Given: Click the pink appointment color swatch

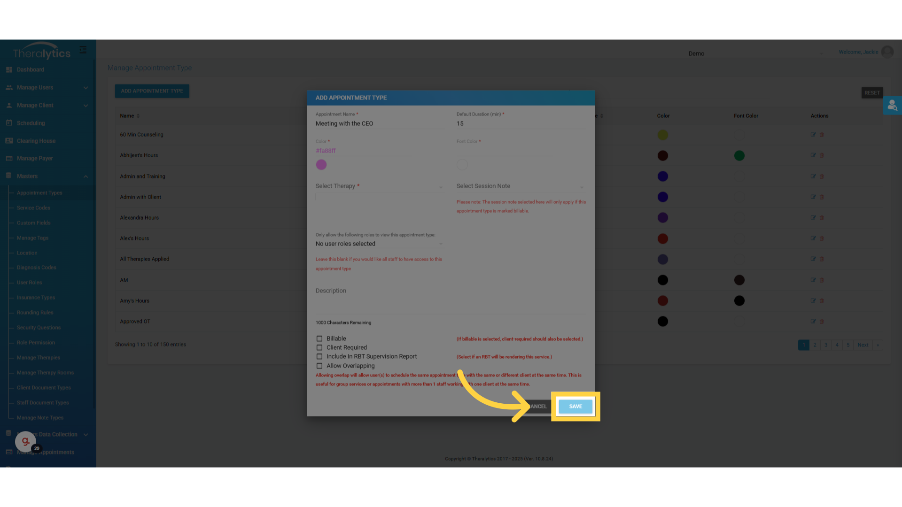Looking at the screenshot, I should pyautogui.click(x=321, y=165).
